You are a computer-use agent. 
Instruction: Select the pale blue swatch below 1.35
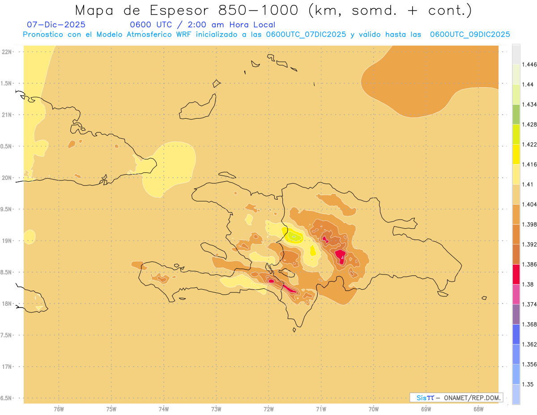click(516, 394)
